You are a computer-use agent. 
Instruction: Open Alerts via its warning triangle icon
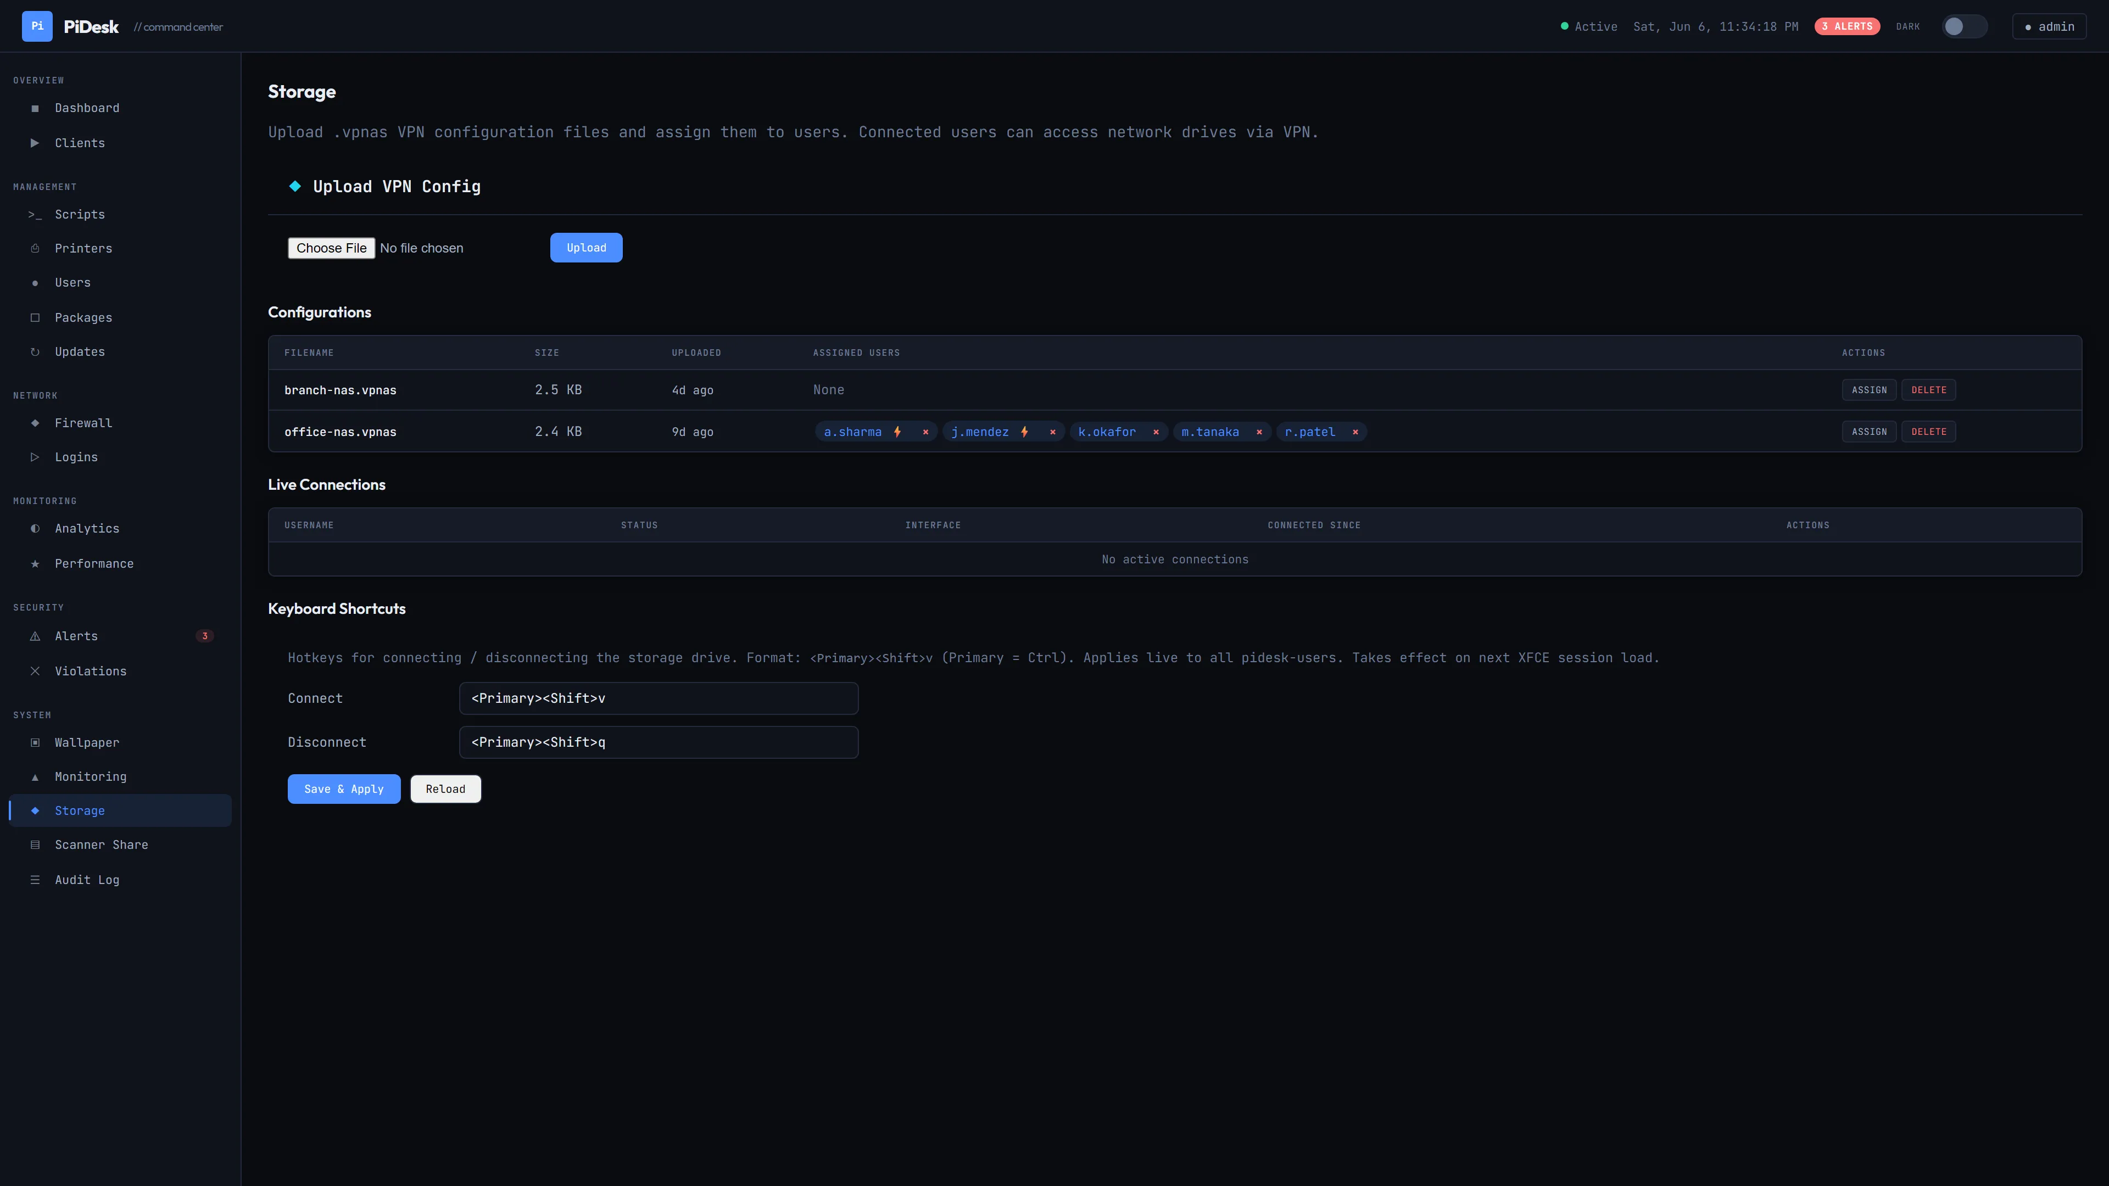pos(35,636)
